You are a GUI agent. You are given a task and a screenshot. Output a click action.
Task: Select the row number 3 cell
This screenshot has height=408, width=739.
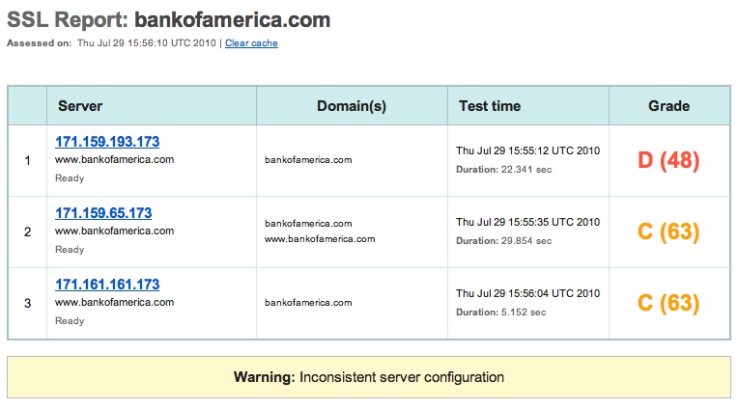[x=27, y=303]
